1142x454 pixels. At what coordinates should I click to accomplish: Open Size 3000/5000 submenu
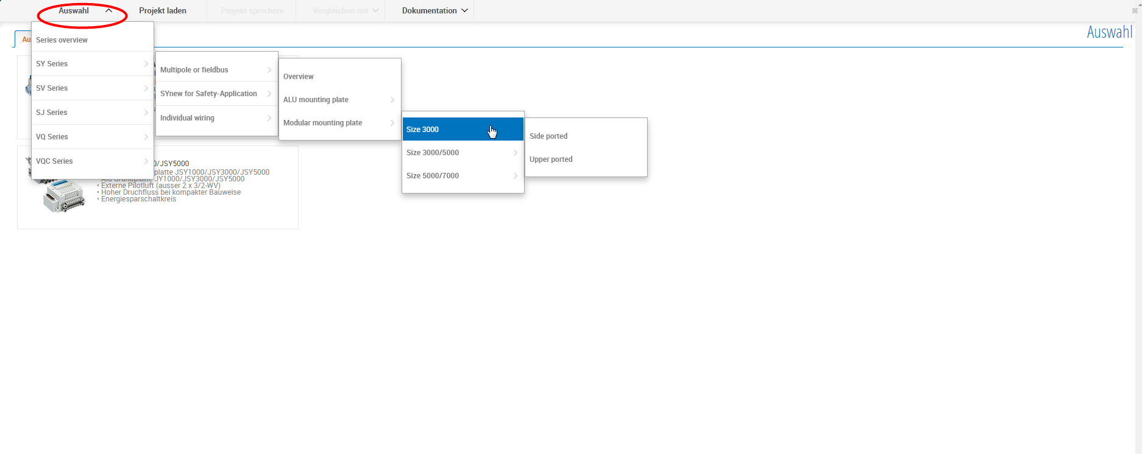pos(463,153)
